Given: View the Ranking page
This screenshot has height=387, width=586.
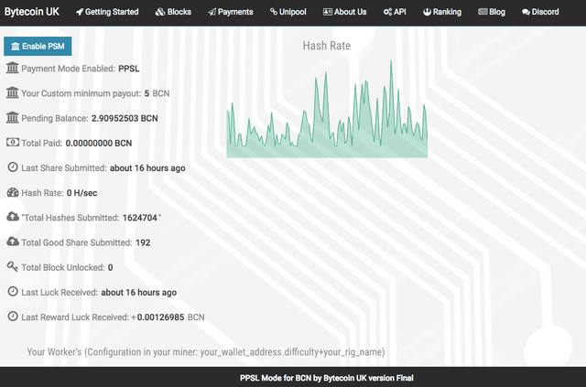Looking at the screenshot, I should 442,12.
